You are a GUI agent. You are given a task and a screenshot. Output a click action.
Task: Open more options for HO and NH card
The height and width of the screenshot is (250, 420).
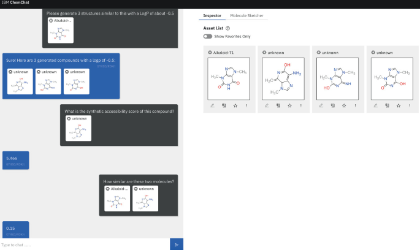pos(355,105)
